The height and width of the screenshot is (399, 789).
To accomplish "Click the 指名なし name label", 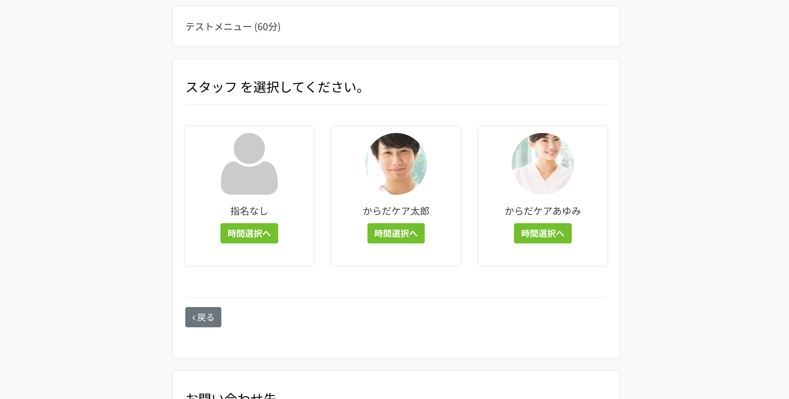I will [249, 211].
